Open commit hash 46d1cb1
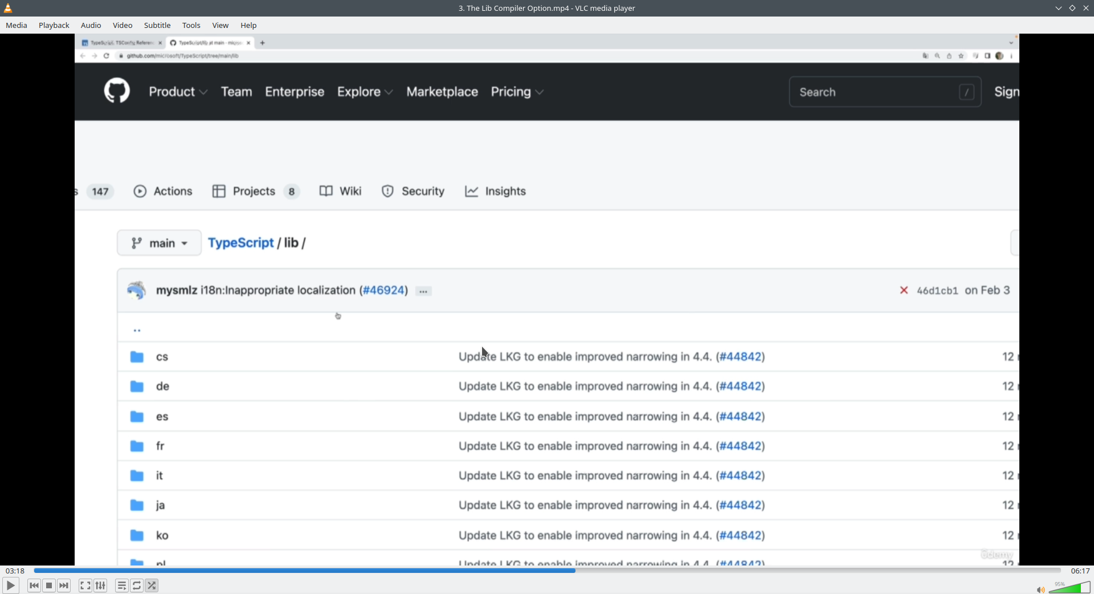Image resolution: width=1094 pixels, height=594 pixels. [x=937, y=291]
